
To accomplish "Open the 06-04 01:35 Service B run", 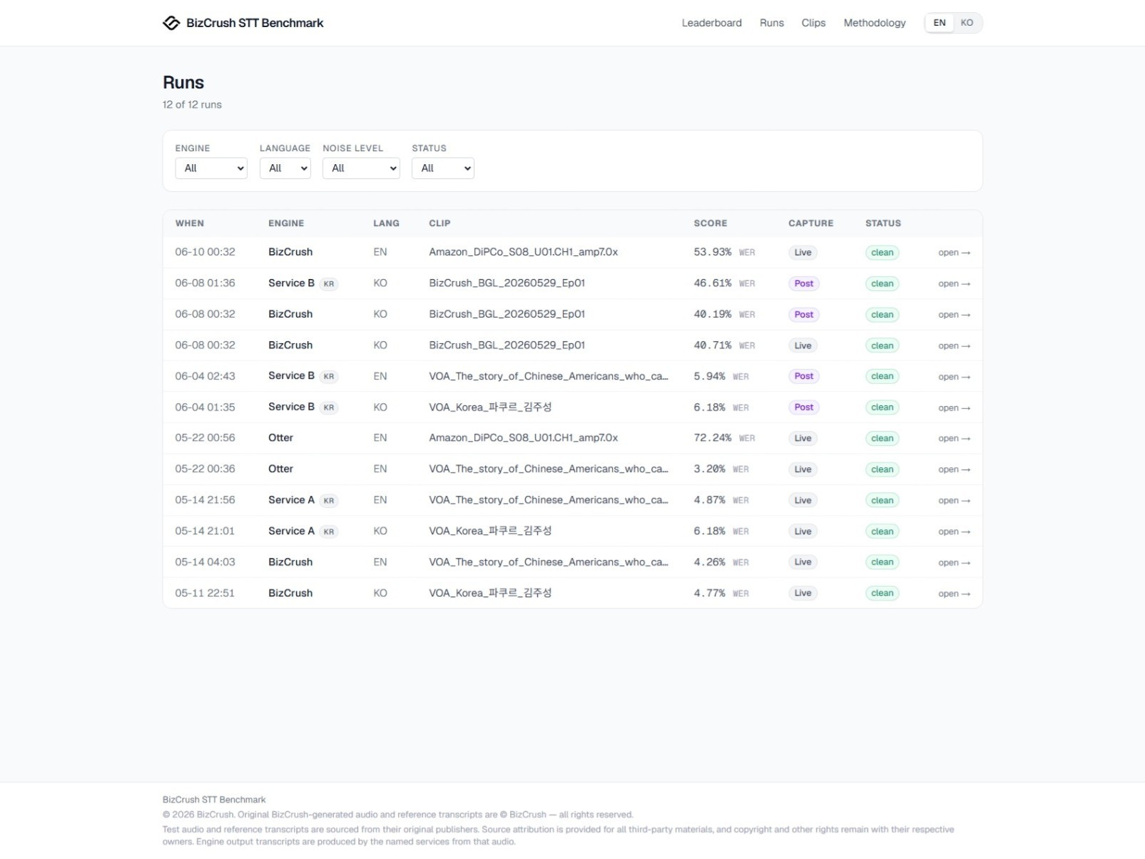I will click(x=954, y=408).
